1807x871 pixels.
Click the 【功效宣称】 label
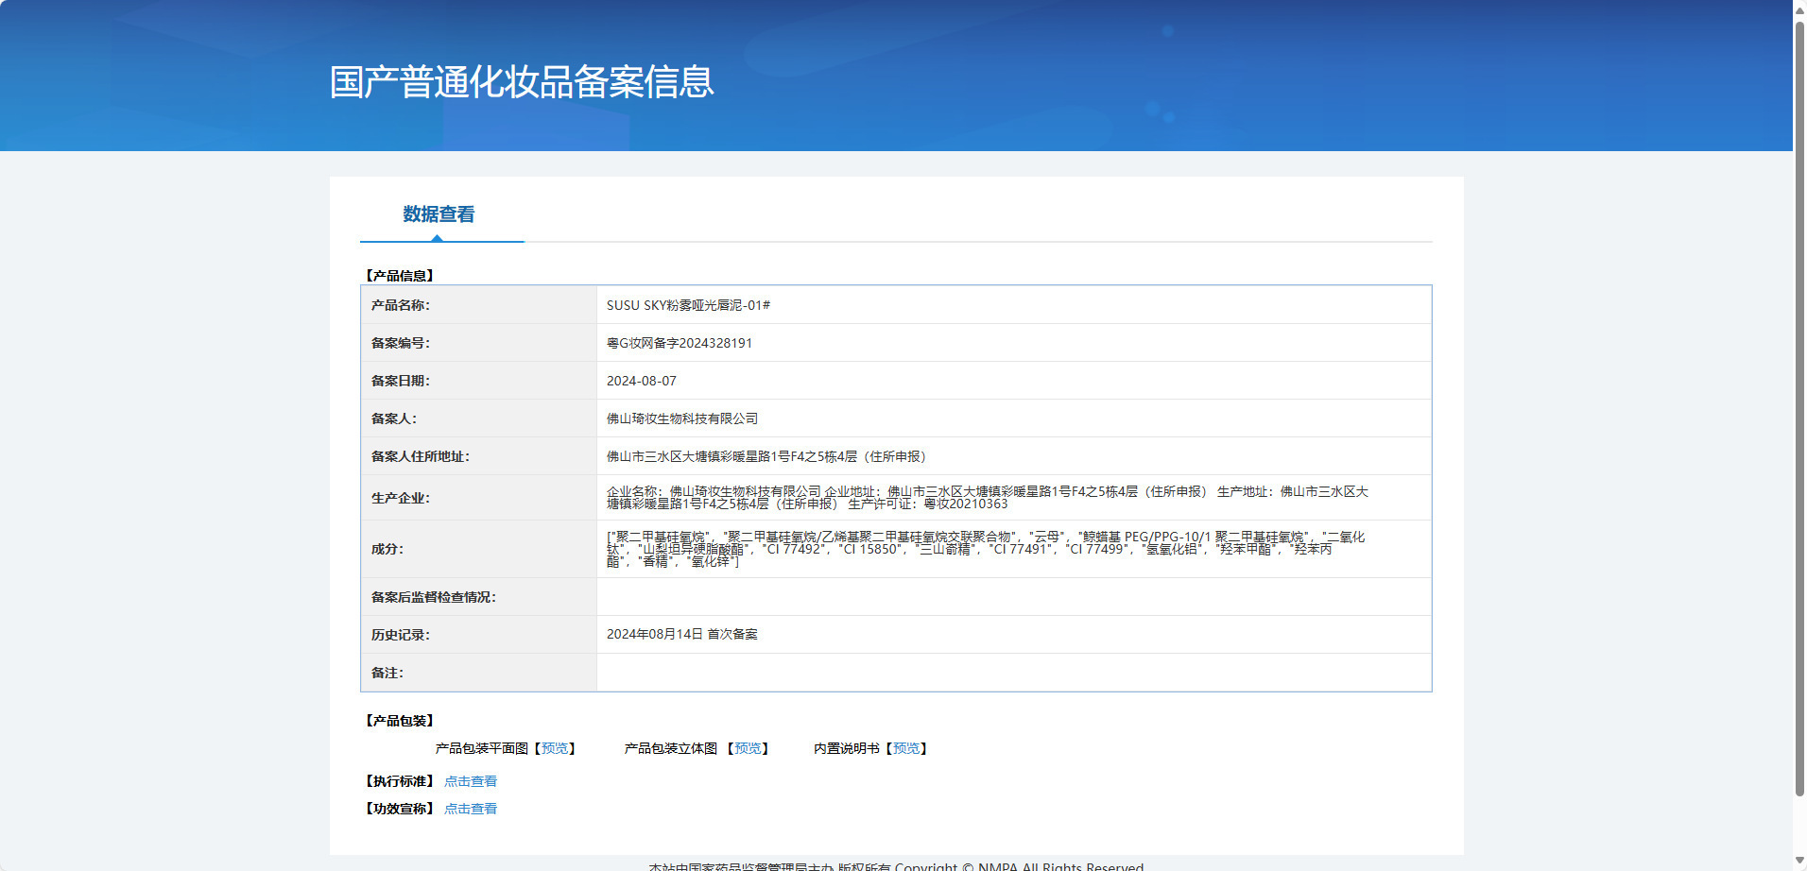[x=400, y=809]
